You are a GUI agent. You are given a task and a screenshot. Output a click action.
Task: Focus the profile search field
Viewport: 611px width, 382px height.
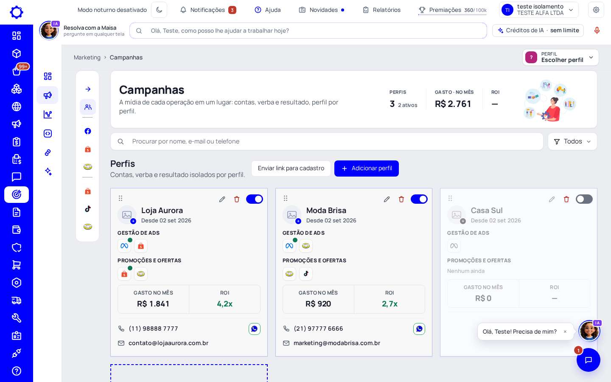327,141
